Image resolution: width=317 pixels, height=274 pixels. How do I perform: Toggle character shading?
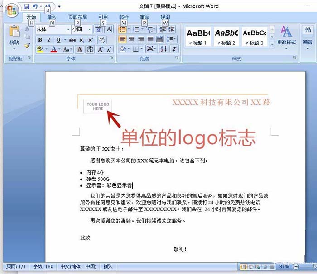click(x=80, y=49)
